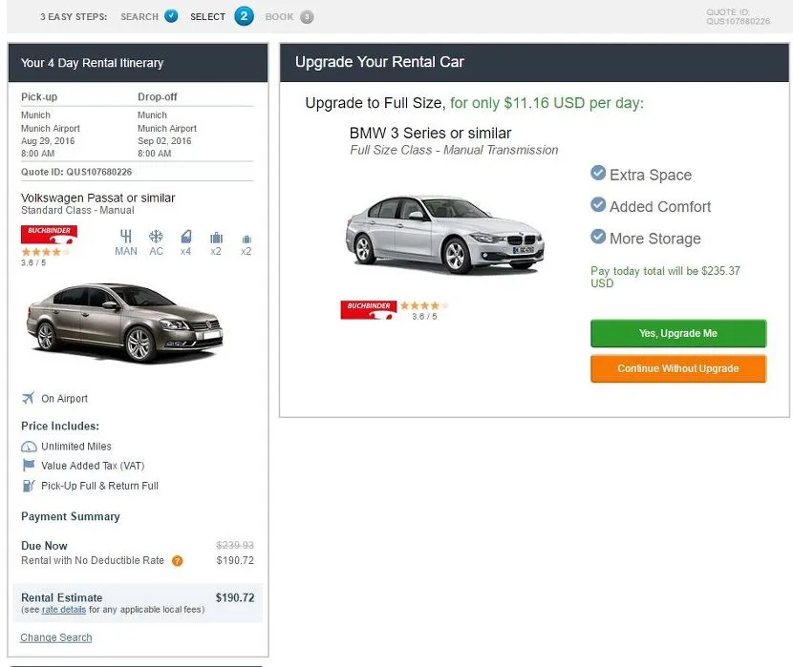Click the BOOK step label
Image resolution: width=793 pixels, height=667 pixels.
(x=279, y=16)
